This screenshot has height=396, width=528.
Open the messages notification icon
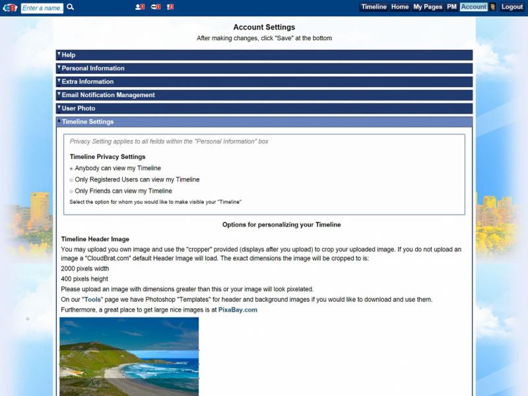tap(156, 7)
